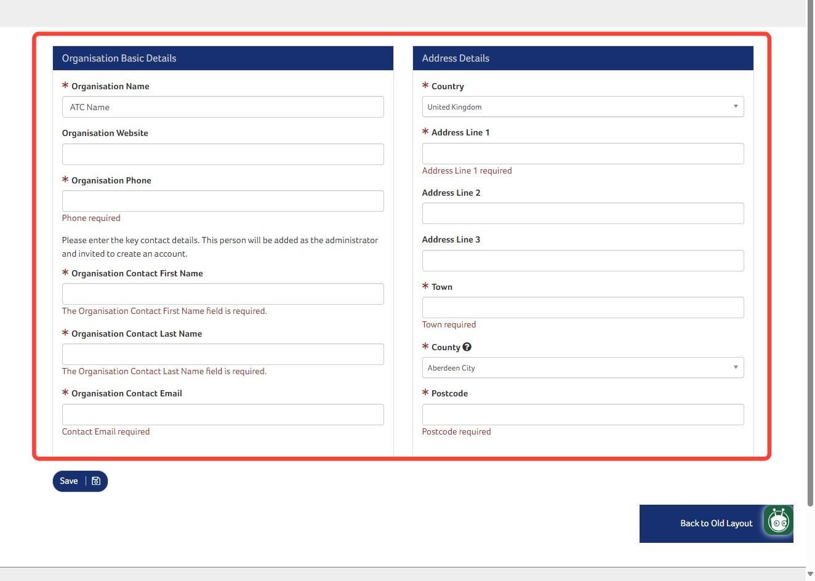Launch the chatbot robot icon

tap(779, 521)
